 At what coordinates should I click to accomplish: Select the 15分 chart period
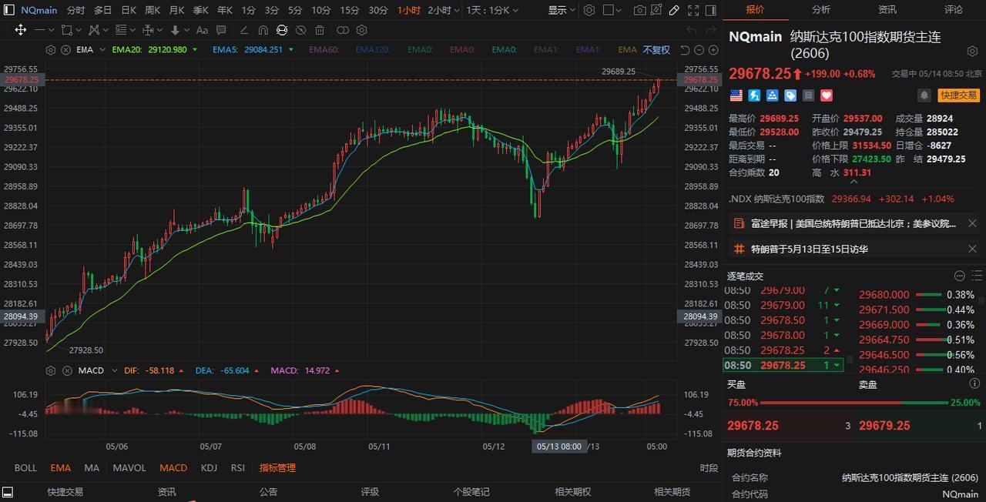coord(350,10)
